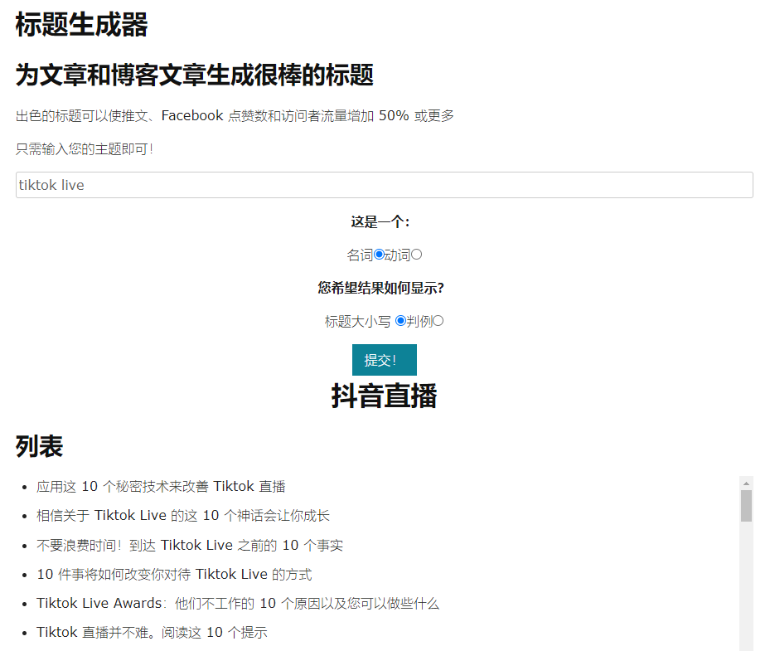770x651 pixels.
Task: Select the title "10 件事将如何改变你对待 Tiktok Live 的方式"
Action: 174,574
